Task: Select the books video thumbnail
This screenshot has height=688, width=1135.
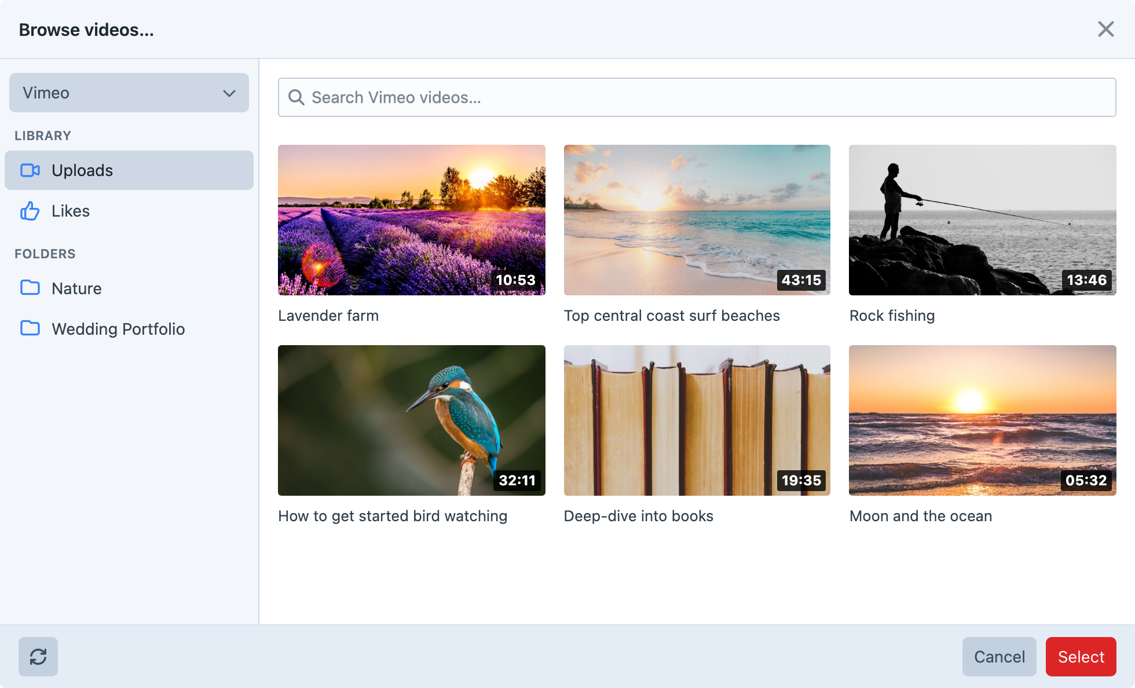Action: click(x=697, y=420)
